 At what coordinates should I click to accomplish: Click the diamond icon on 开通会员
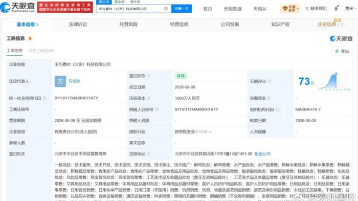click(285, 9)
